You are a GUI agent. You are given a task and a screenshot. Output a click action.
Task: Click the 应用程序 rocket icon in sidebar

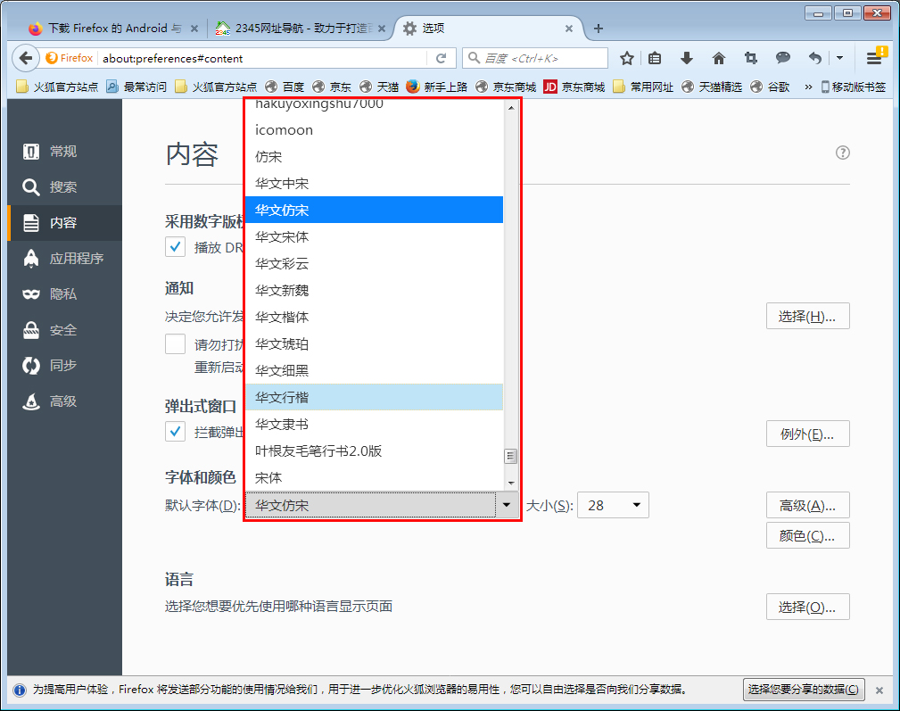31,258
